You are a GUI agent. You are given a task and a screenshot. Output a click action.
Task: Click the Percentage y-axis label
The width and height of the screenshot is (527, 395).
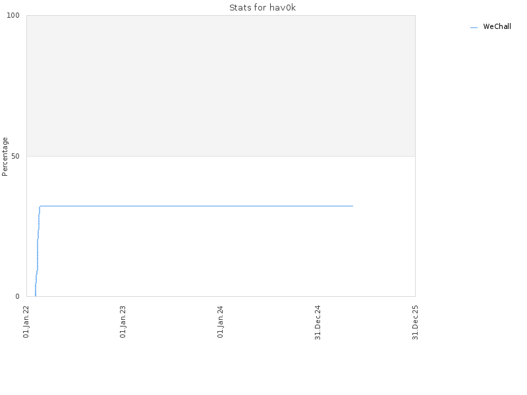click(x=5, y=157)
